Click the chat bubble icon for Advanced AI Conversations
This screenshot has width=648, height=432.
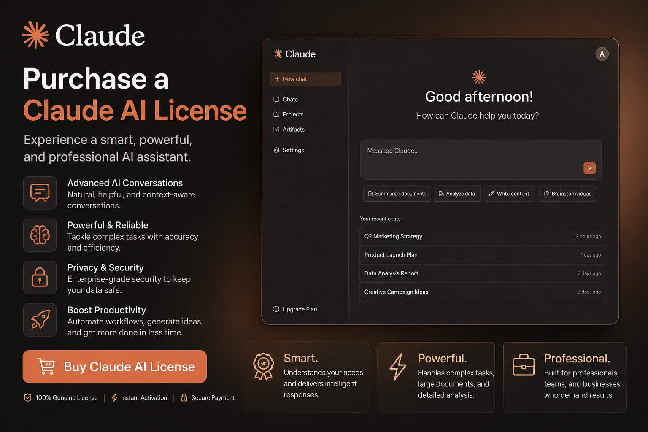pyautogui.click(x=40, y=193)
